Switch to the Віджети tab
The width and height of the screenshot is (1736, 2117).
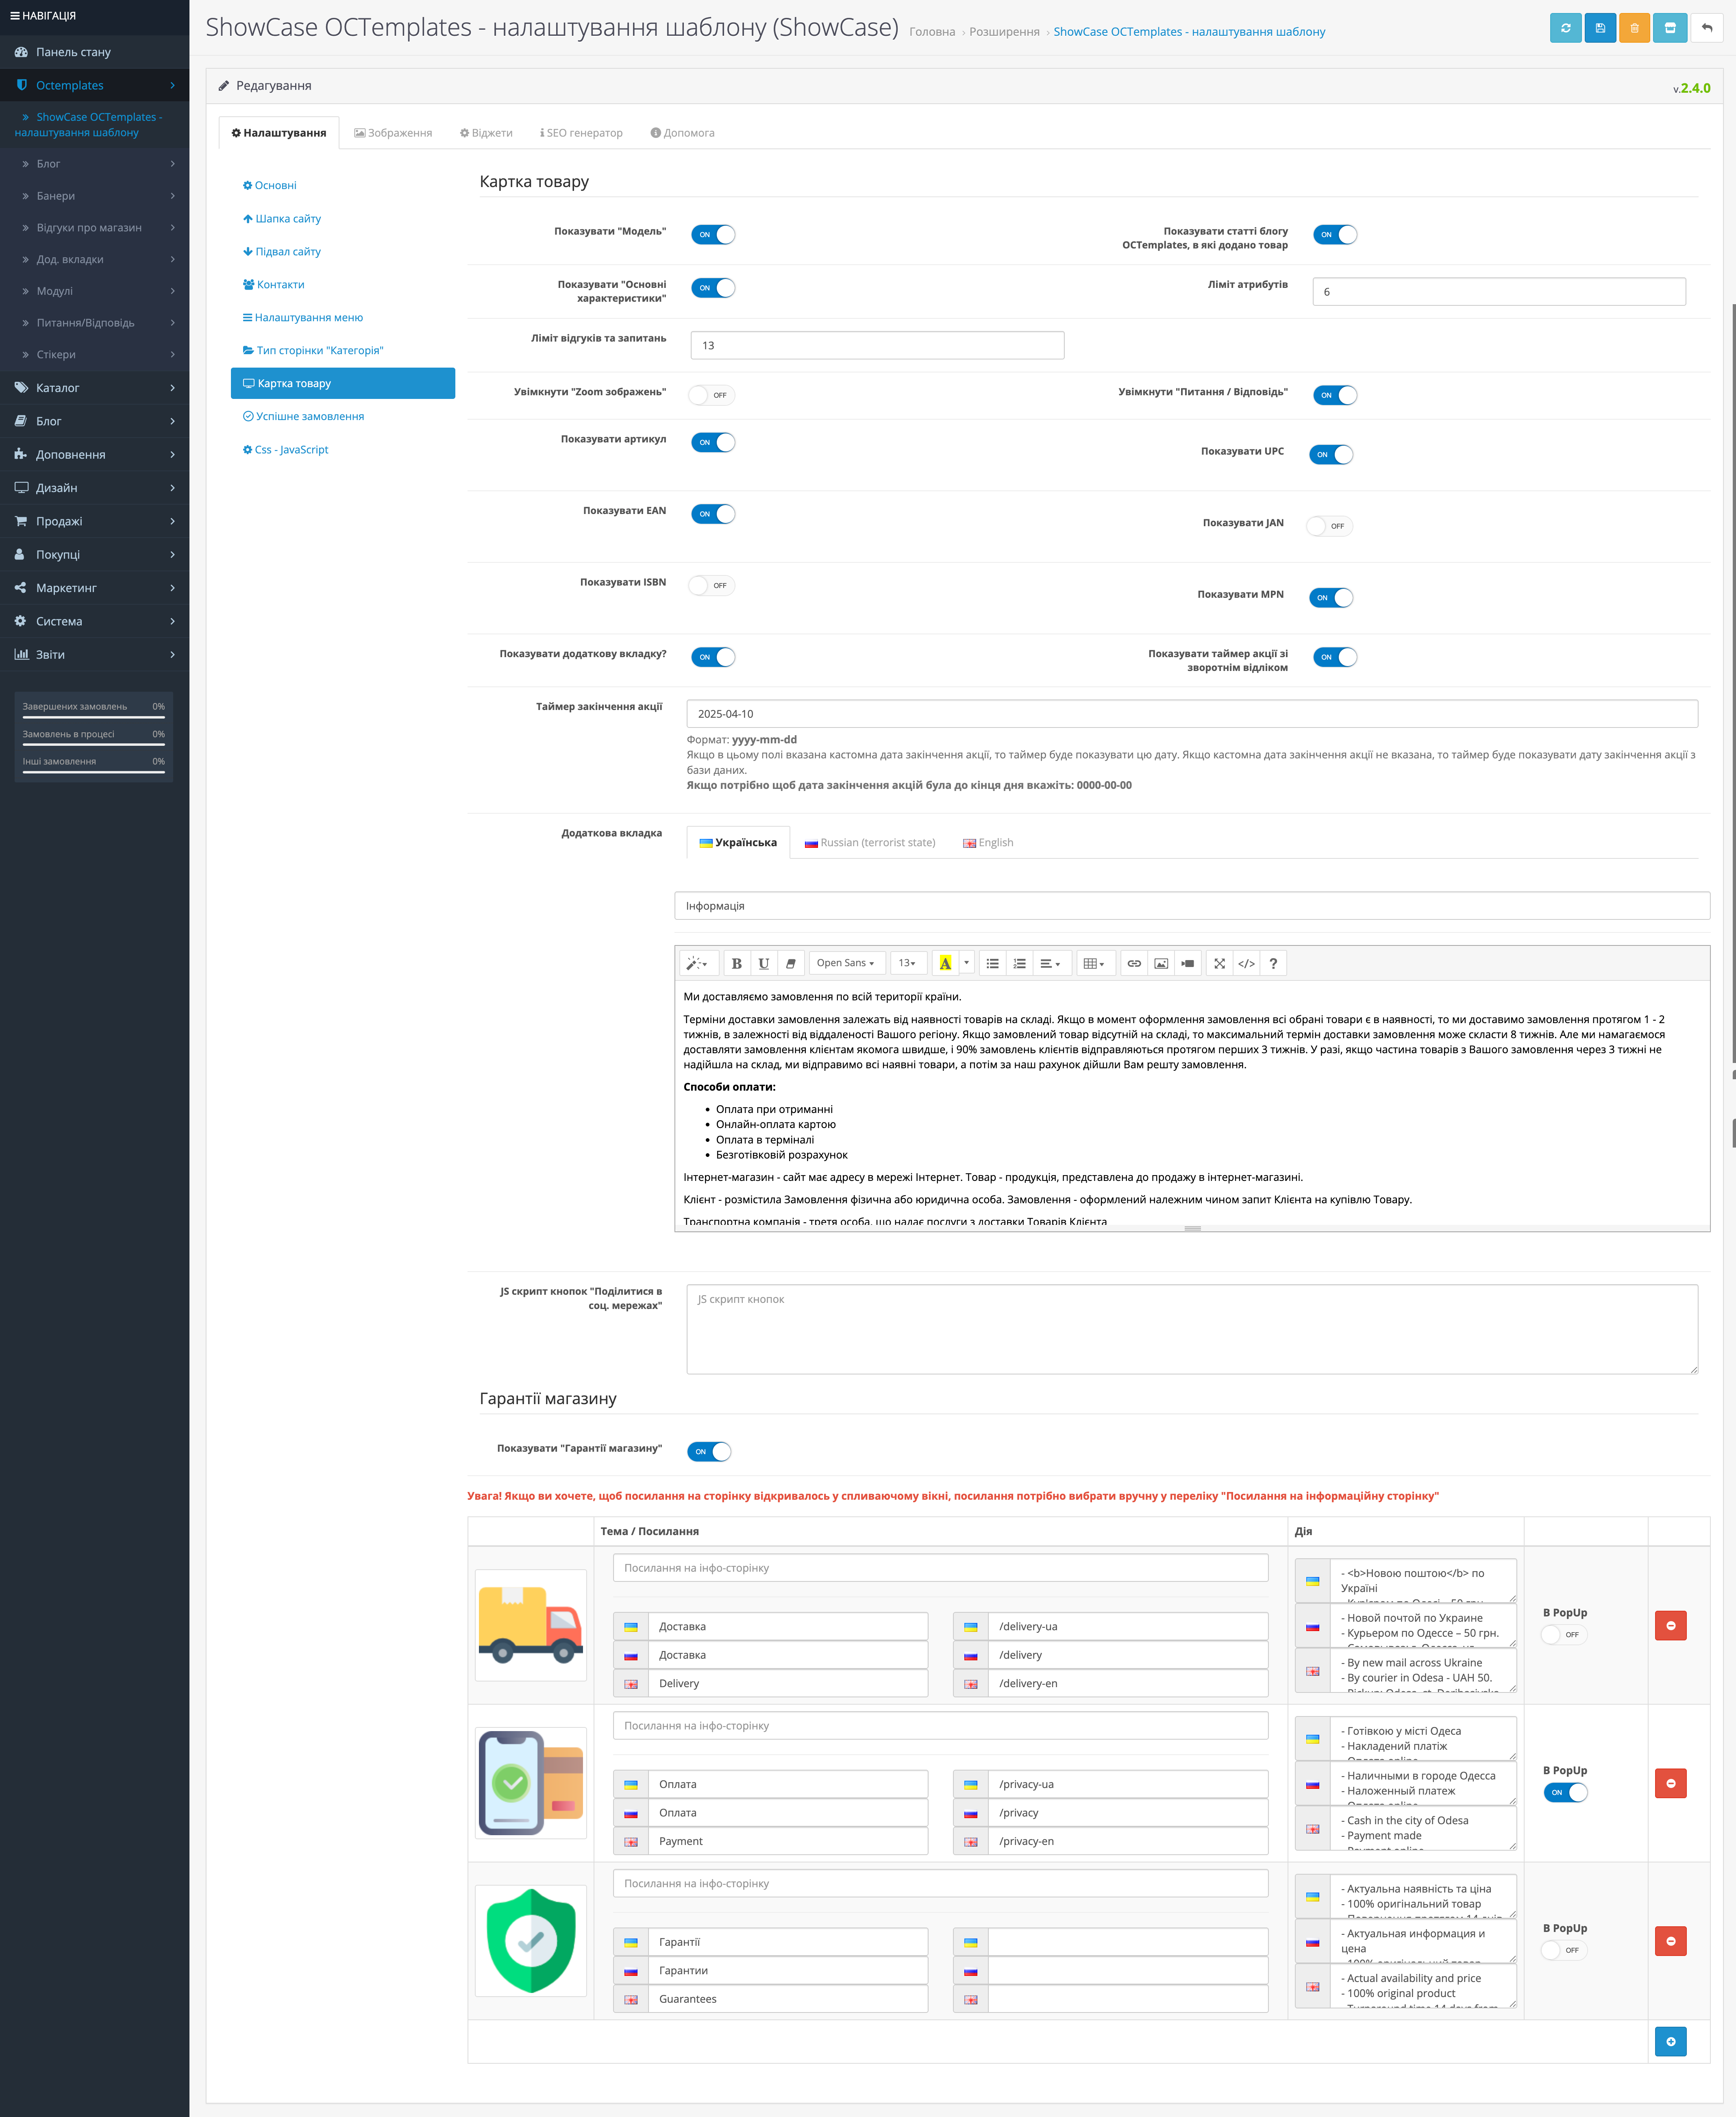click(486, 133)
